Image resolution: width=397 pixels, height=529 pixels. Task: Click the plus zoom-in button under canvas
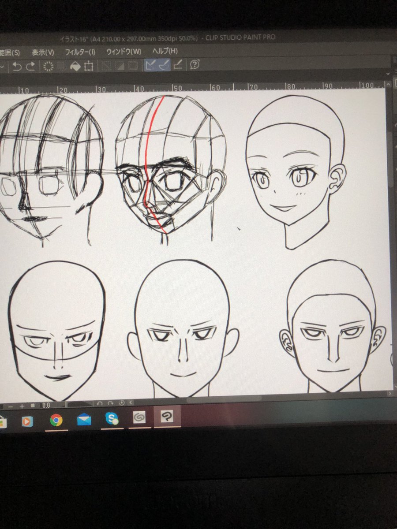pyautogui.click(x=22, y=406)
